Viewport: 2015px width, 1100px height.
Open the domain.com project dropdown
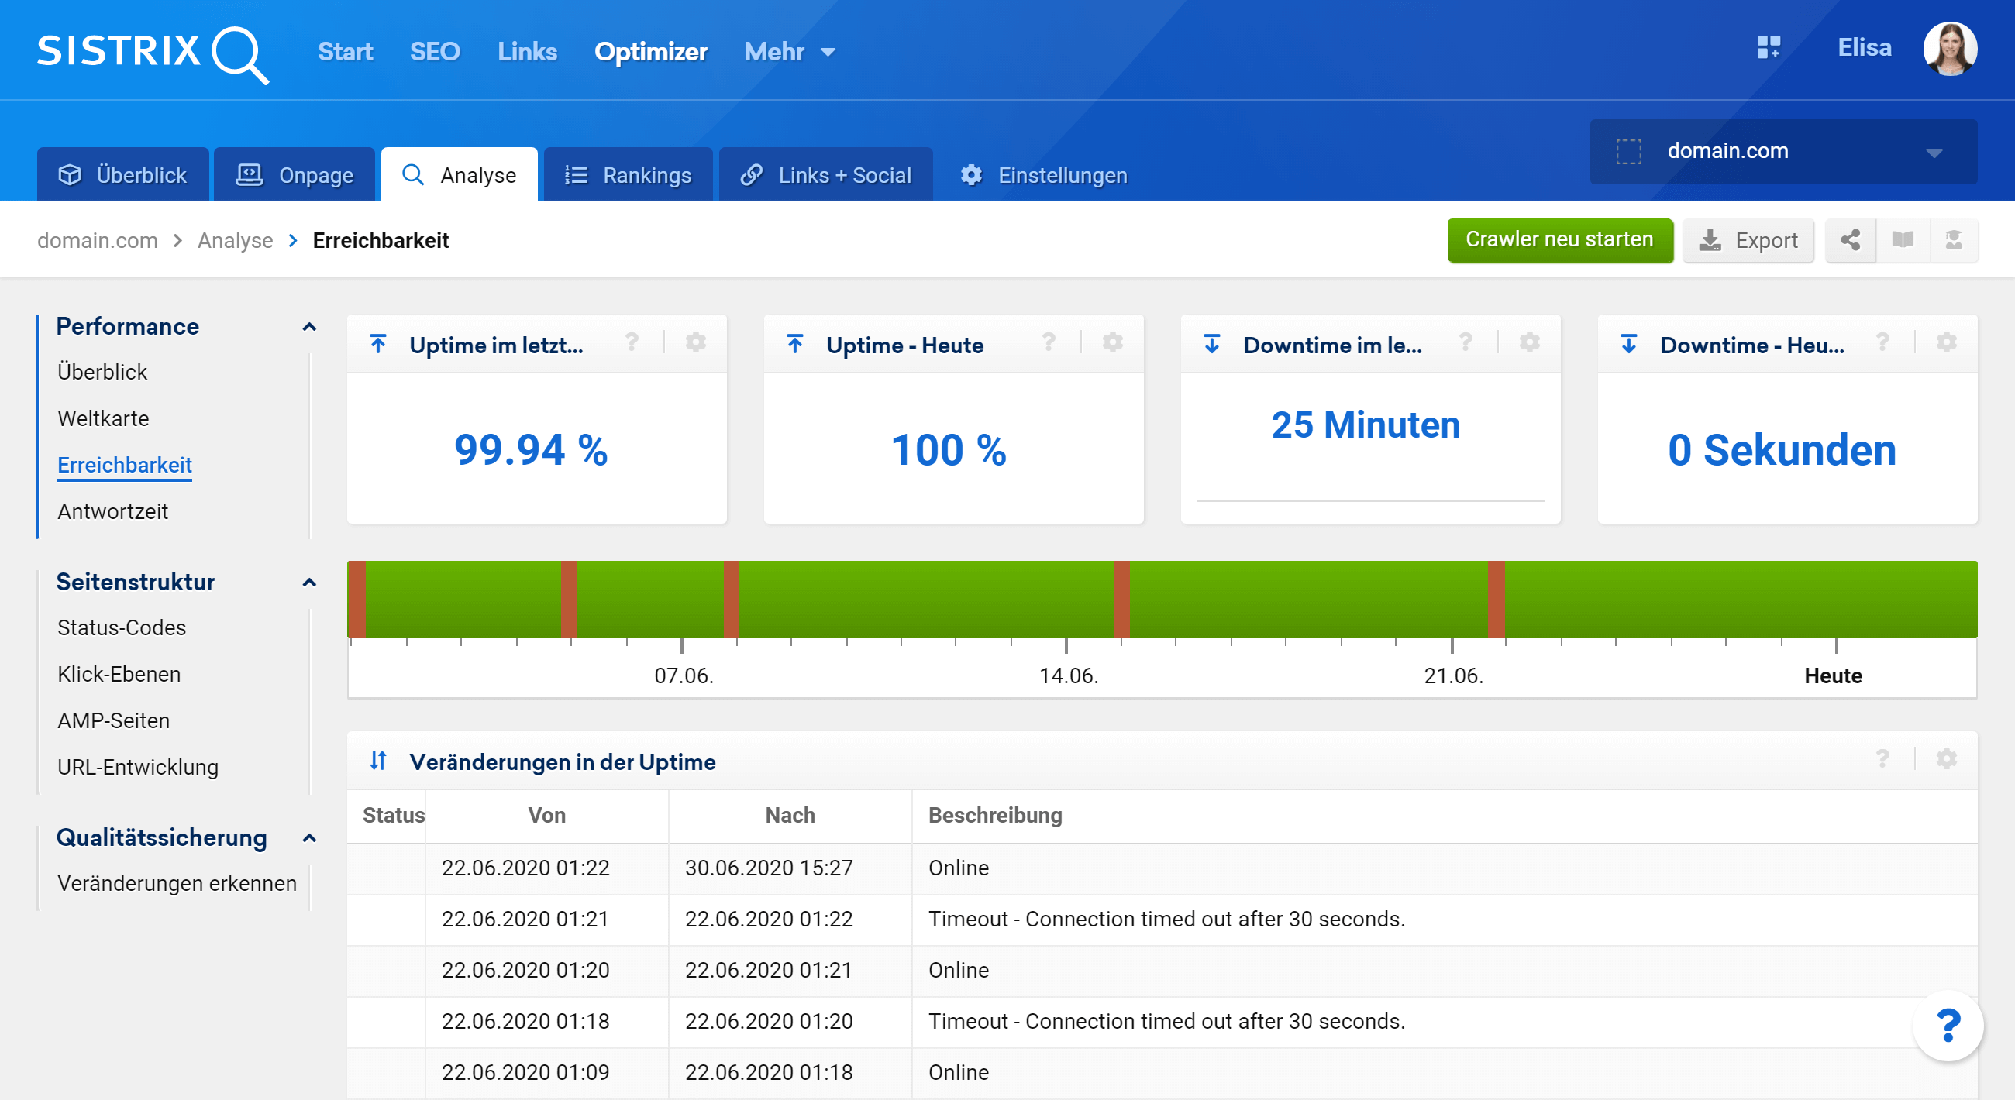tap(1783, 152)
